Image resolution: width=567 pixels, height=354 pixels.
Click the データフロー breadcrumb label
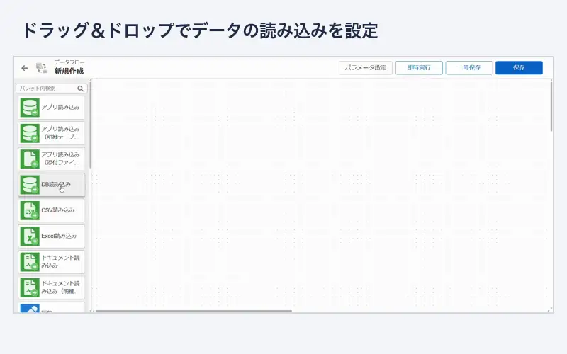[69, 62]
